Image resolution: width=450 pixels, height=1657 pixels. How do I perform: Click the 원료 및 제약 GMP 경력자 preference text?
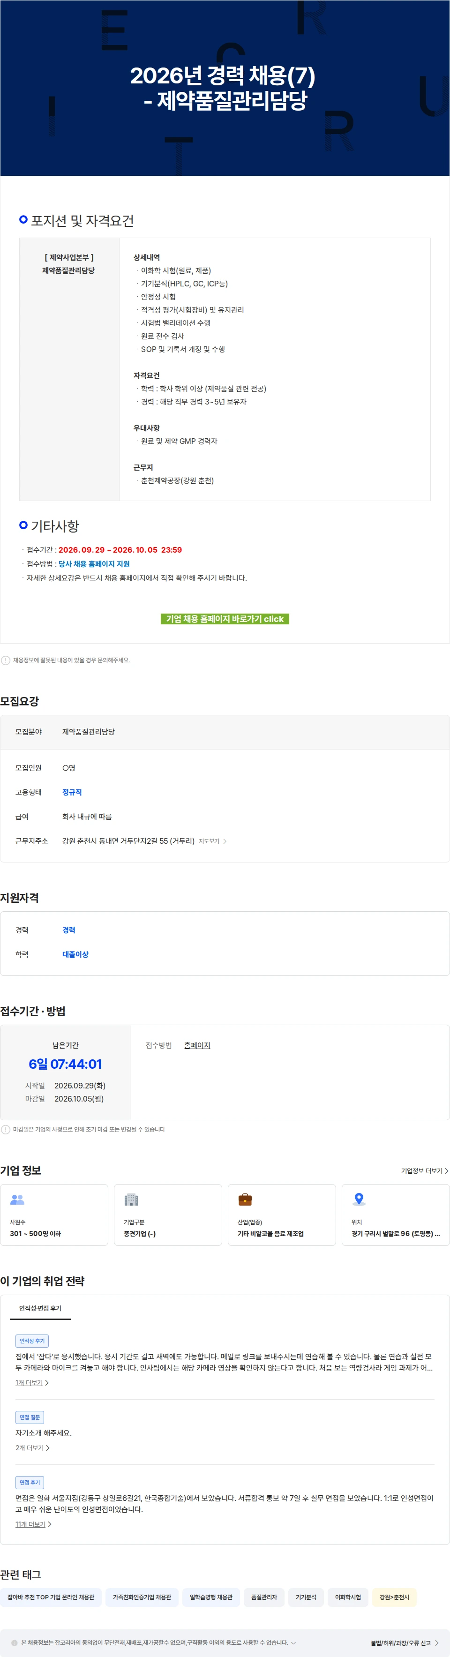[180, 441]
